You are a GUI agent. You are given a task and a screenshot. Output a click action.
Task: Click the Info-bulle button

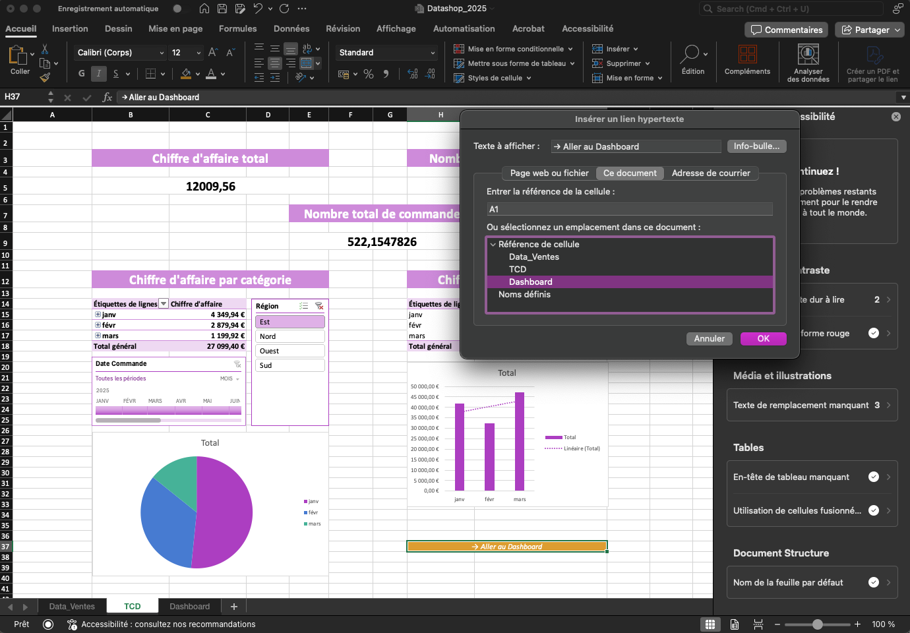(756, 146)
